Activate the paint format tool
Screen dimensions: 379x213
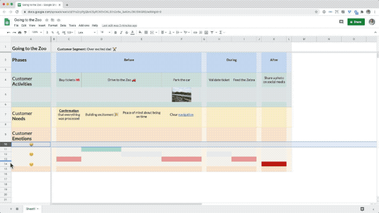[x=25, y=33]
